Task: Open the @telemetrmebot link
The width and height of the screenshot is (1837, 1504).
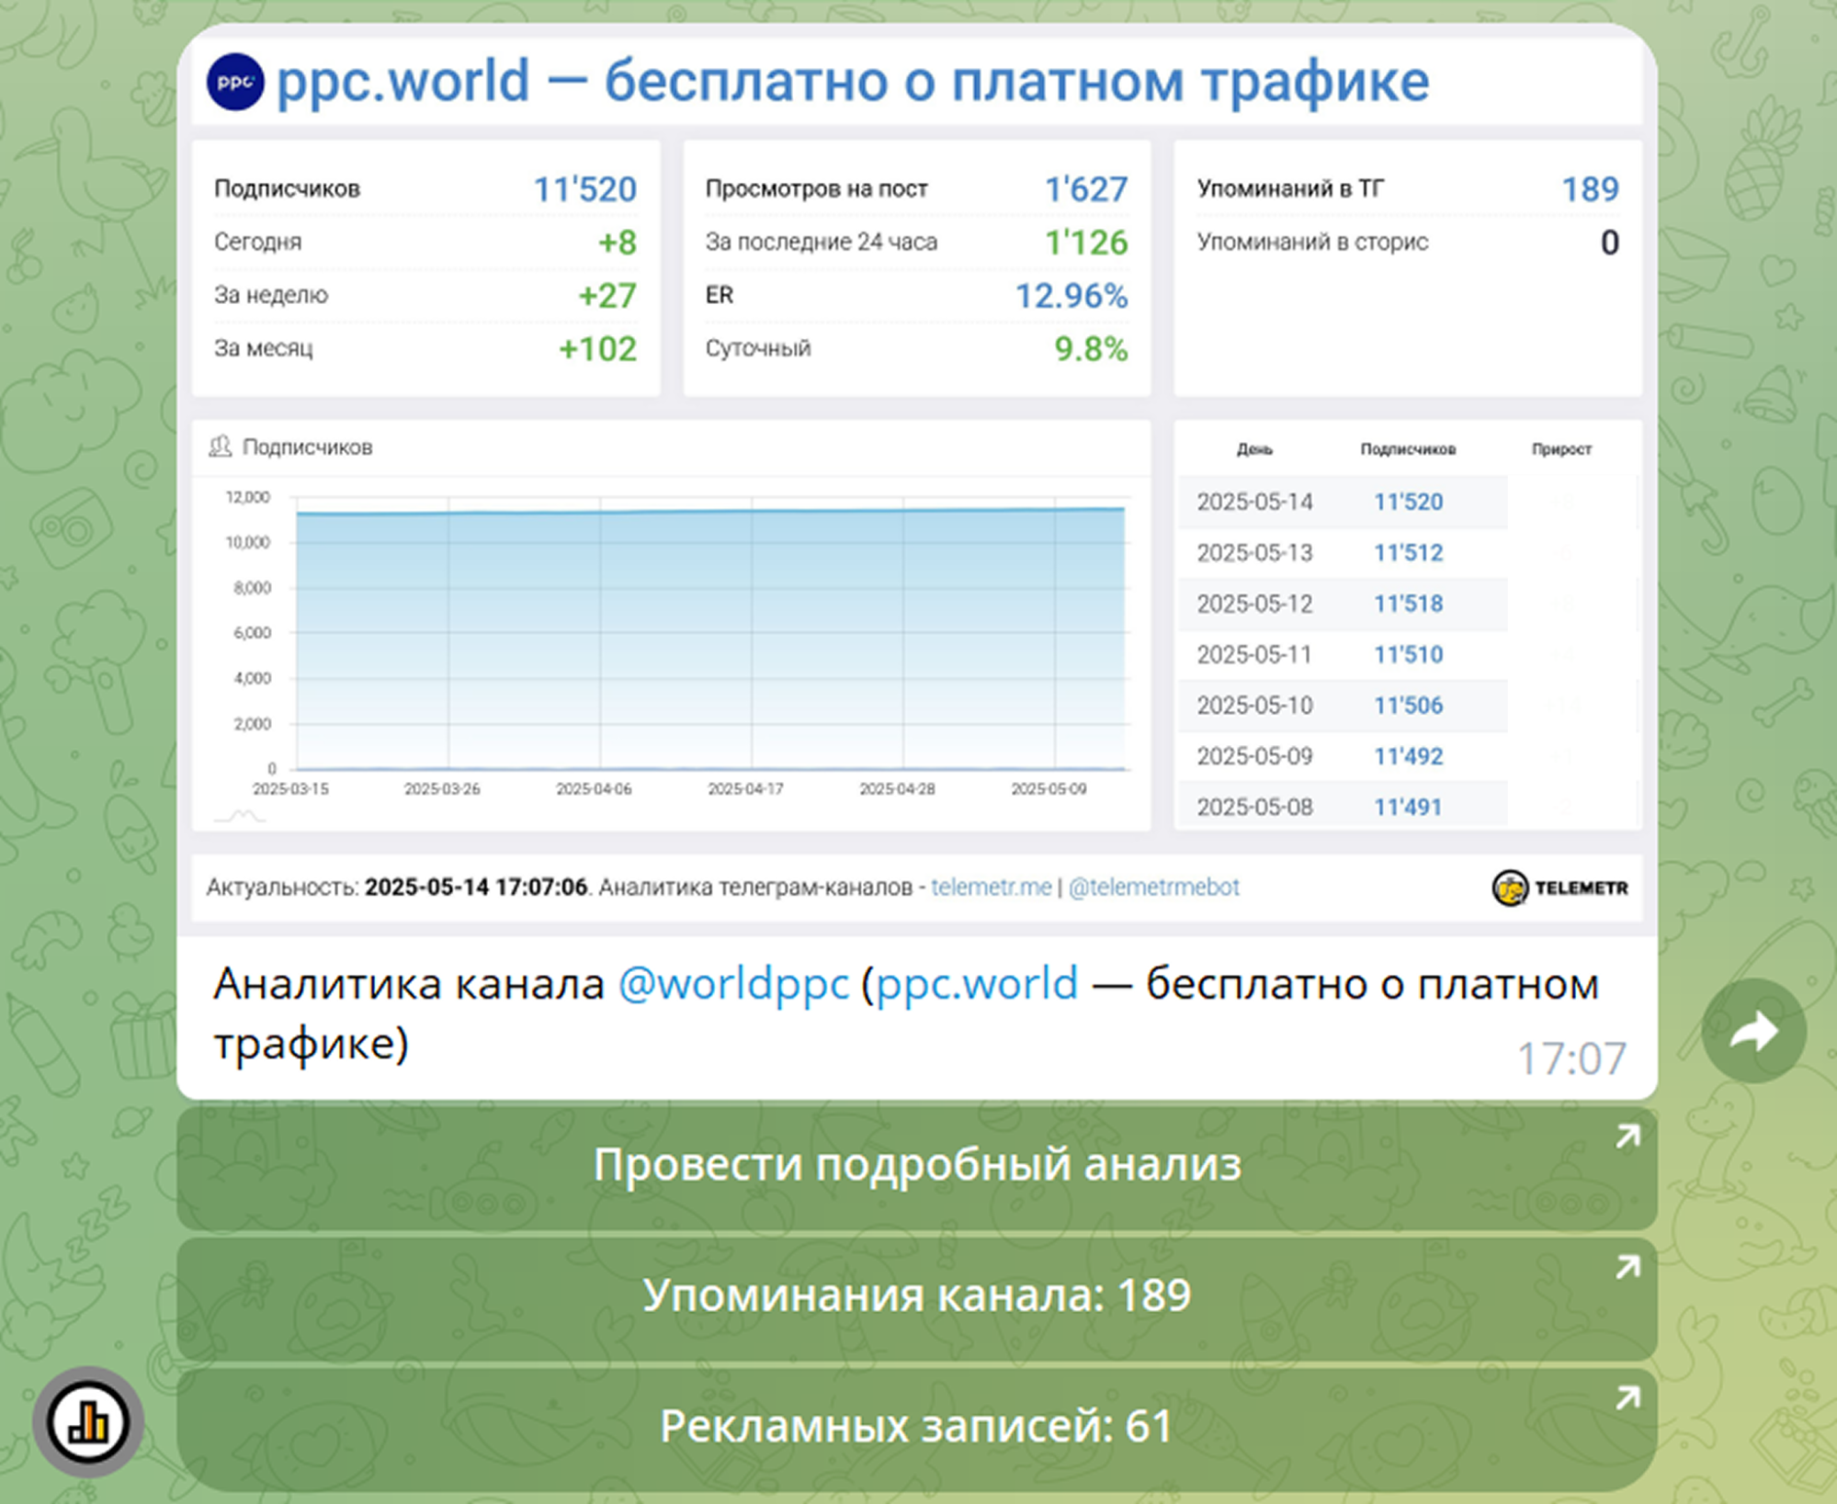Action: coord(1153,887)
